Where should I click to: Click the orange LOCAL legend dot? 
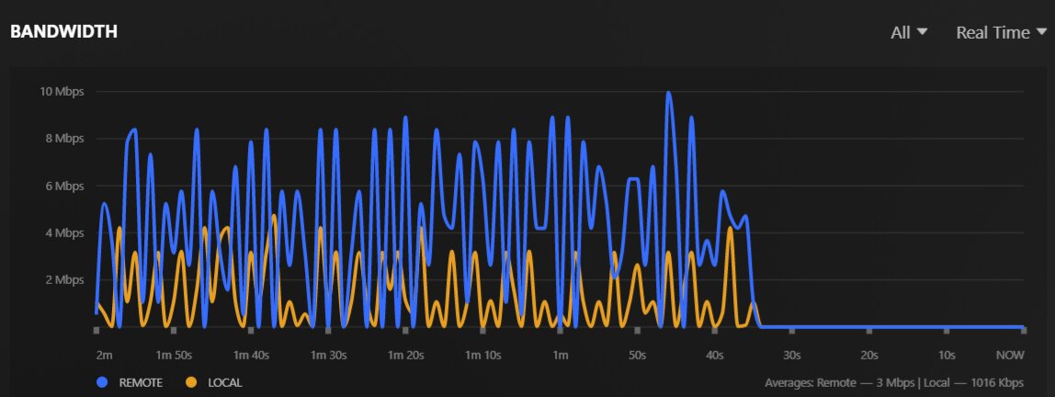click(191, 383)
